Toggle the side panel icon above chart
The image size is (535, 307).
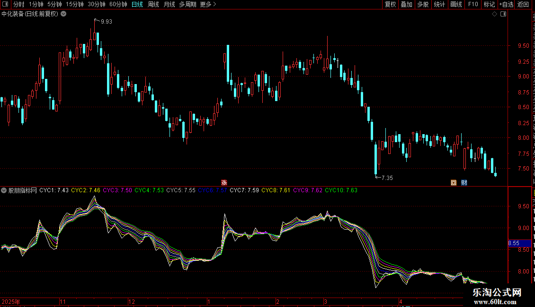coord(503,14)
